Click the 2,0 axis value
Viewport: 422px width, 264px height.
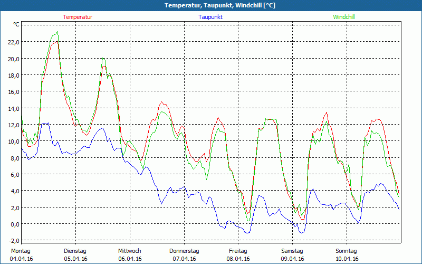coord(15,208)
